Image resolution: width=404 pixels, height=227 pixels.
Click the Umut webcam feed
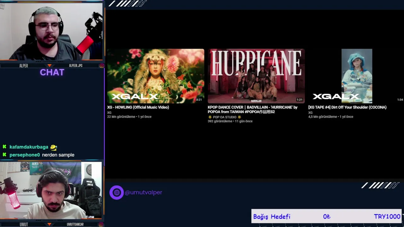coord(51,190)
